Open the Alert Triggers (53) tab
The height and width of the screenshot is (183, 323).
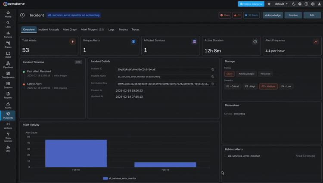point(92,30)
